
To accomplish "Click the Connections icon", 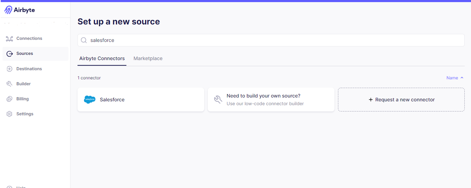I will [9, 38].
